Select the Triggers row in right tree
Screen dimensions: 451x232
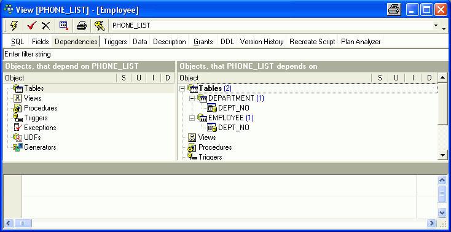click(x=210, y=157)
